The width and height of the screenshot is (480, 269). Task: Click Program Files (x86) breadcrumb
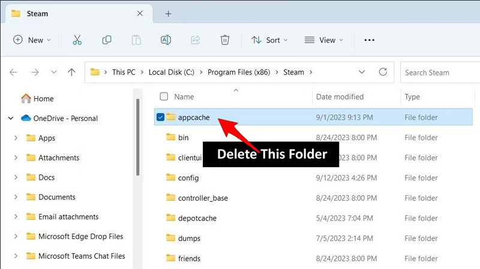coord(239,72)
